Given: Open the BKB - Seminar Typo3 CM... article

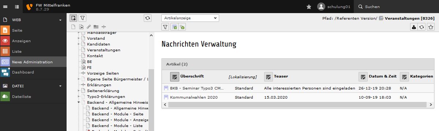Looking at the screenshot, I should (196, 88).
